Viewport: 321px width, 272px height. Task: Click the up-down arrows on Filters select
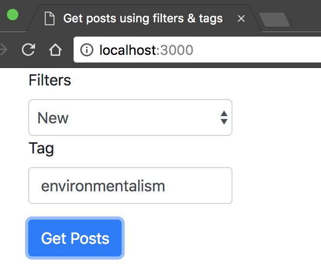click(x=224, y=118)
